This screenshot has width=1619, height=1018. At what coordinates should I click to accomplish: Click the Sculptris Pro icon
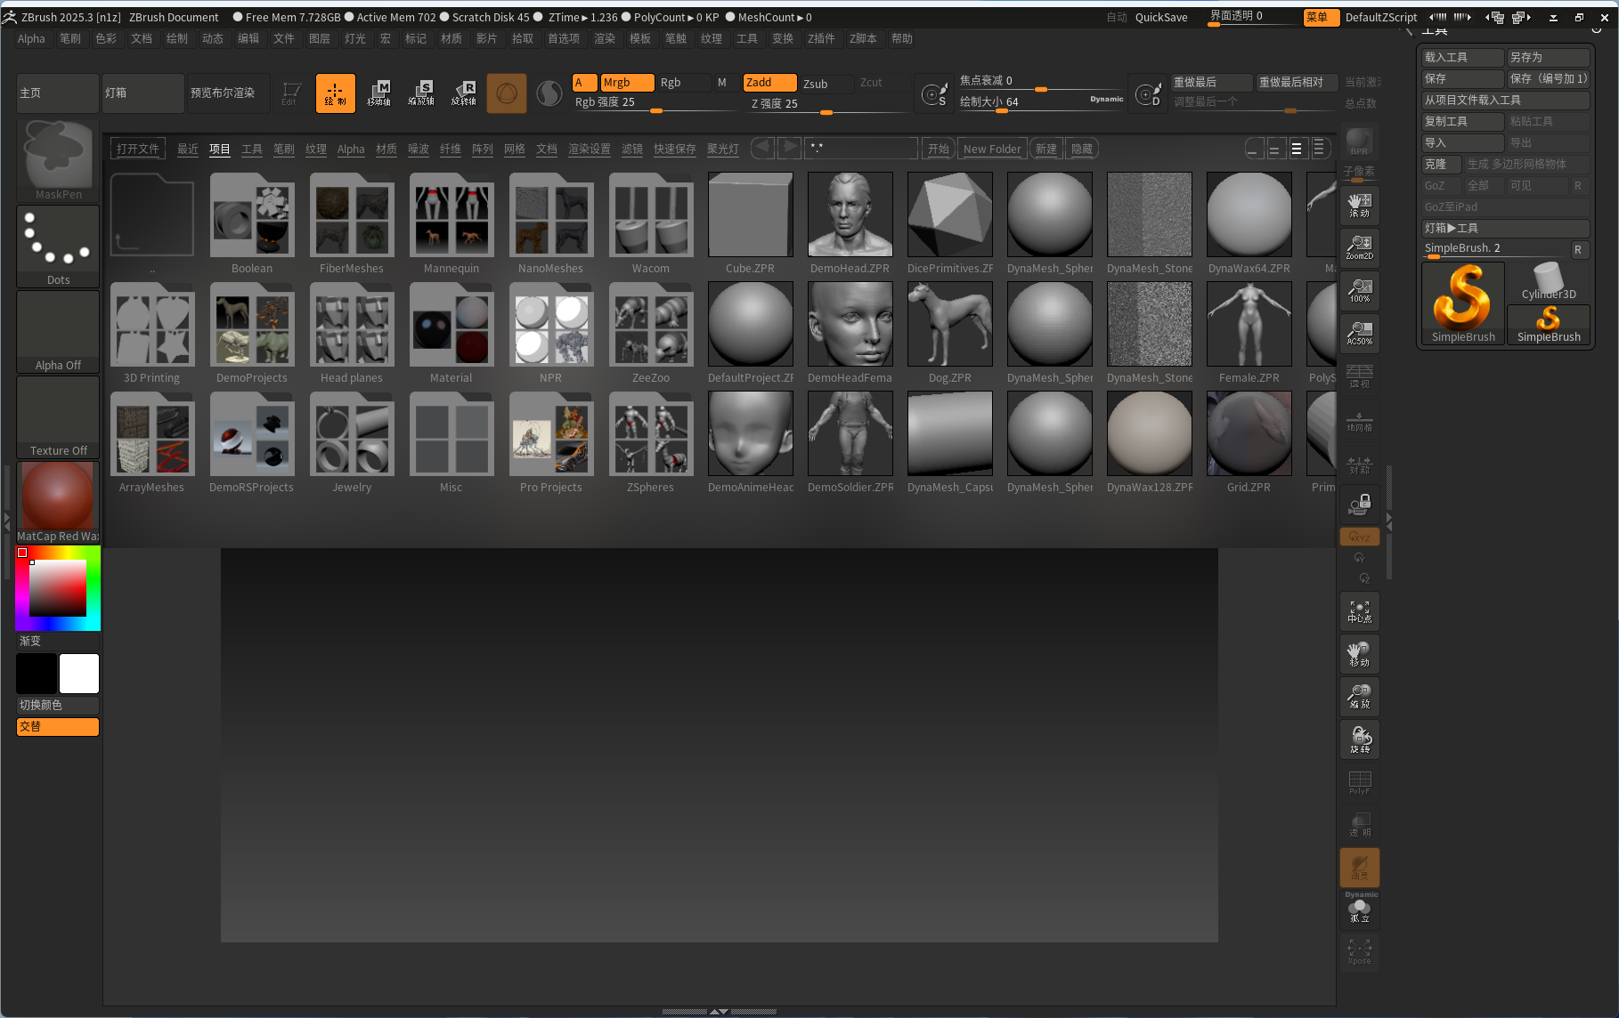click(x=549, y=93)
